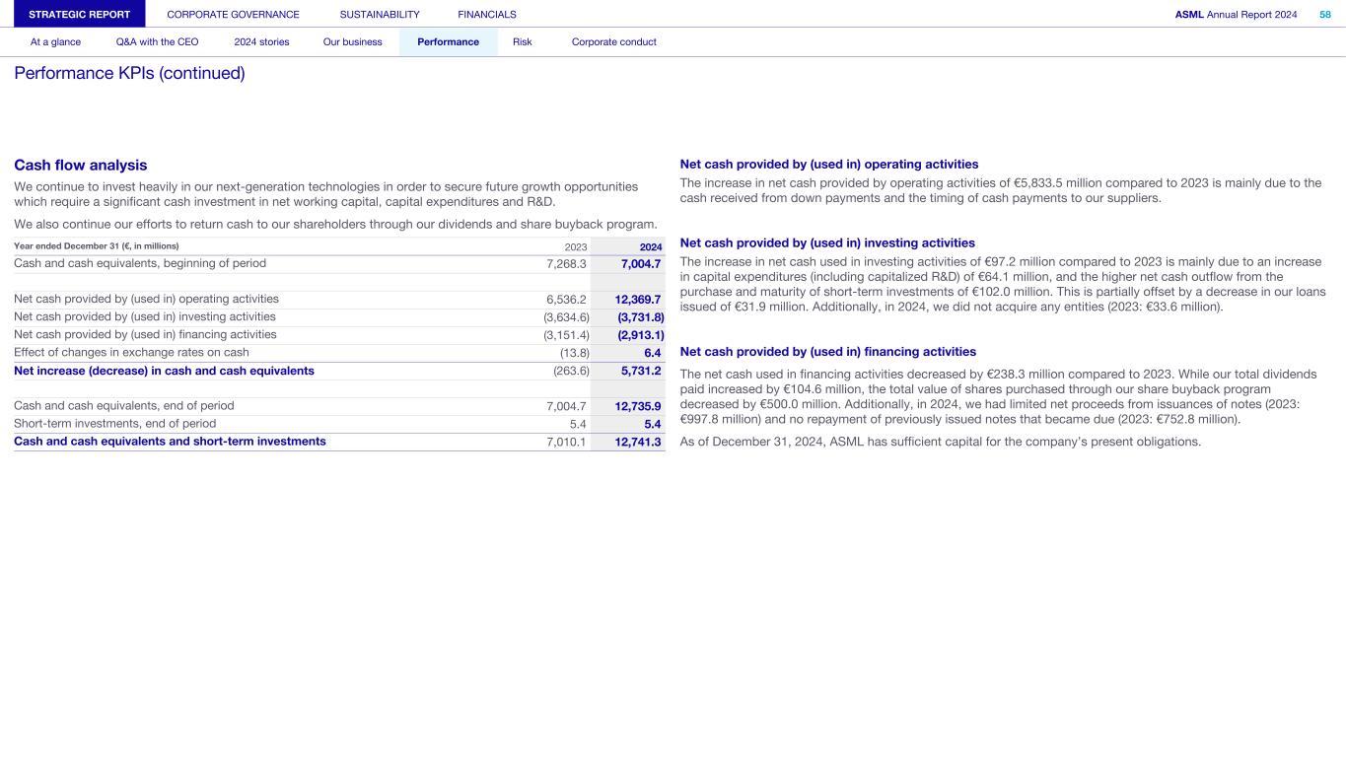
Task: Click the Performance KPIs (continued) heading
Action: click(129, 74)
